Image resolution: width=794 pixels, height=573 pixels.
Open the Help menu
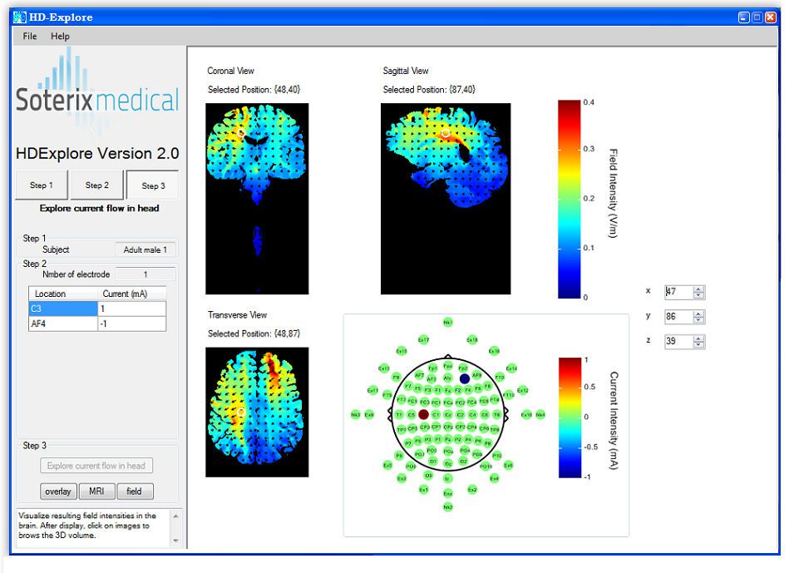[60, 37]
